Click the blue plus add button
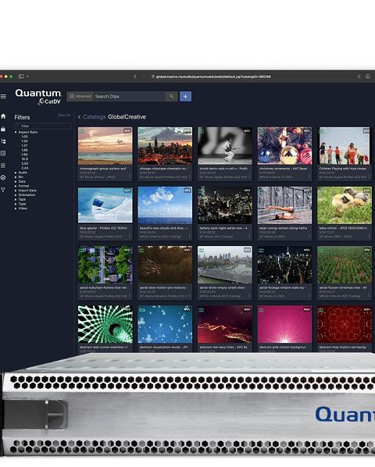 click(x=185, y=96)
